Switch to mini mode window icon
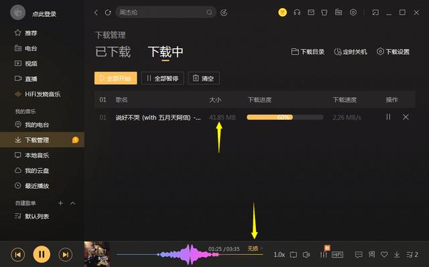 click(x=375, y=12)
